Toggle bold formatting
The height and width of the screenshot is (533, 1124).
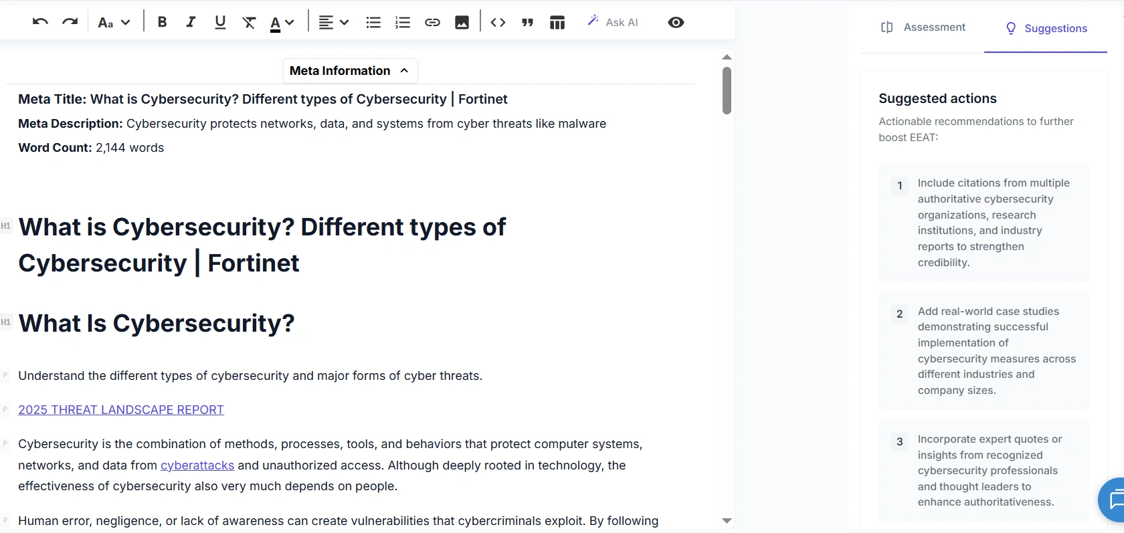coord(162,22)
